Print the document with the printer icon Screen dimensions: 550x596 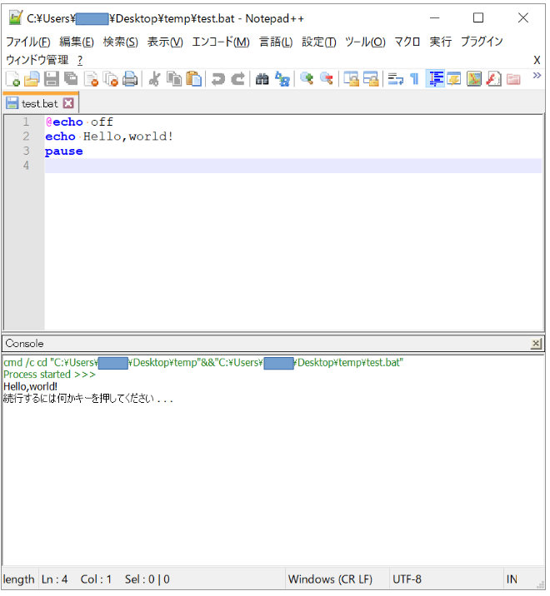point(130,79)
